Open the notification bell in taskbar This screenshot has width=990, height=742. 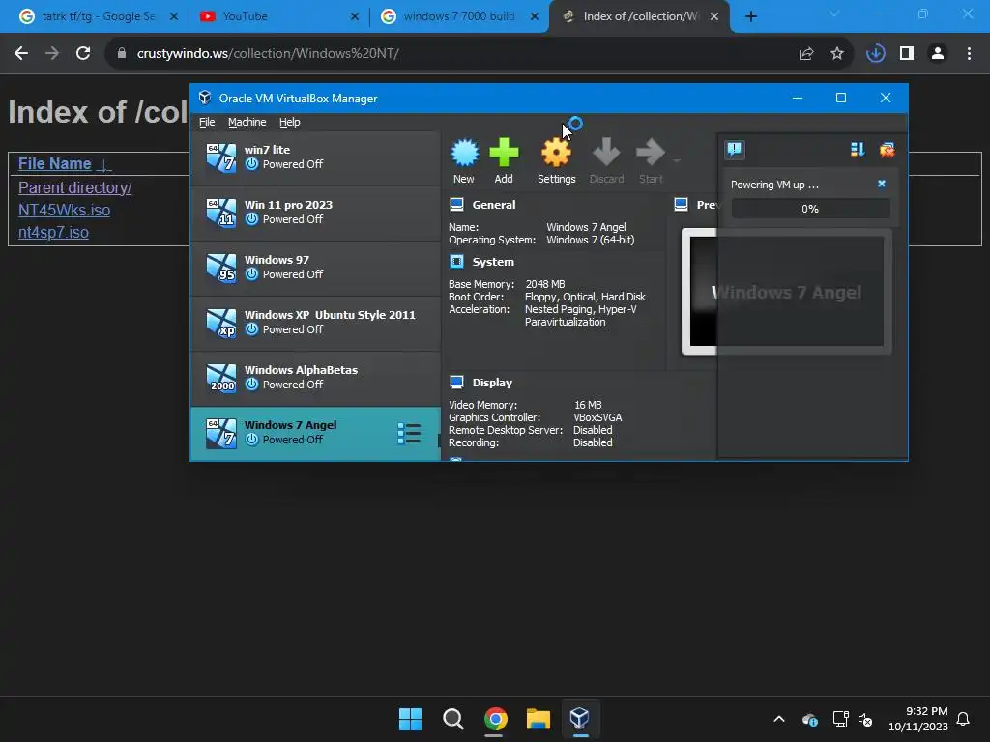pyautogui.click(x=963, y=719)
